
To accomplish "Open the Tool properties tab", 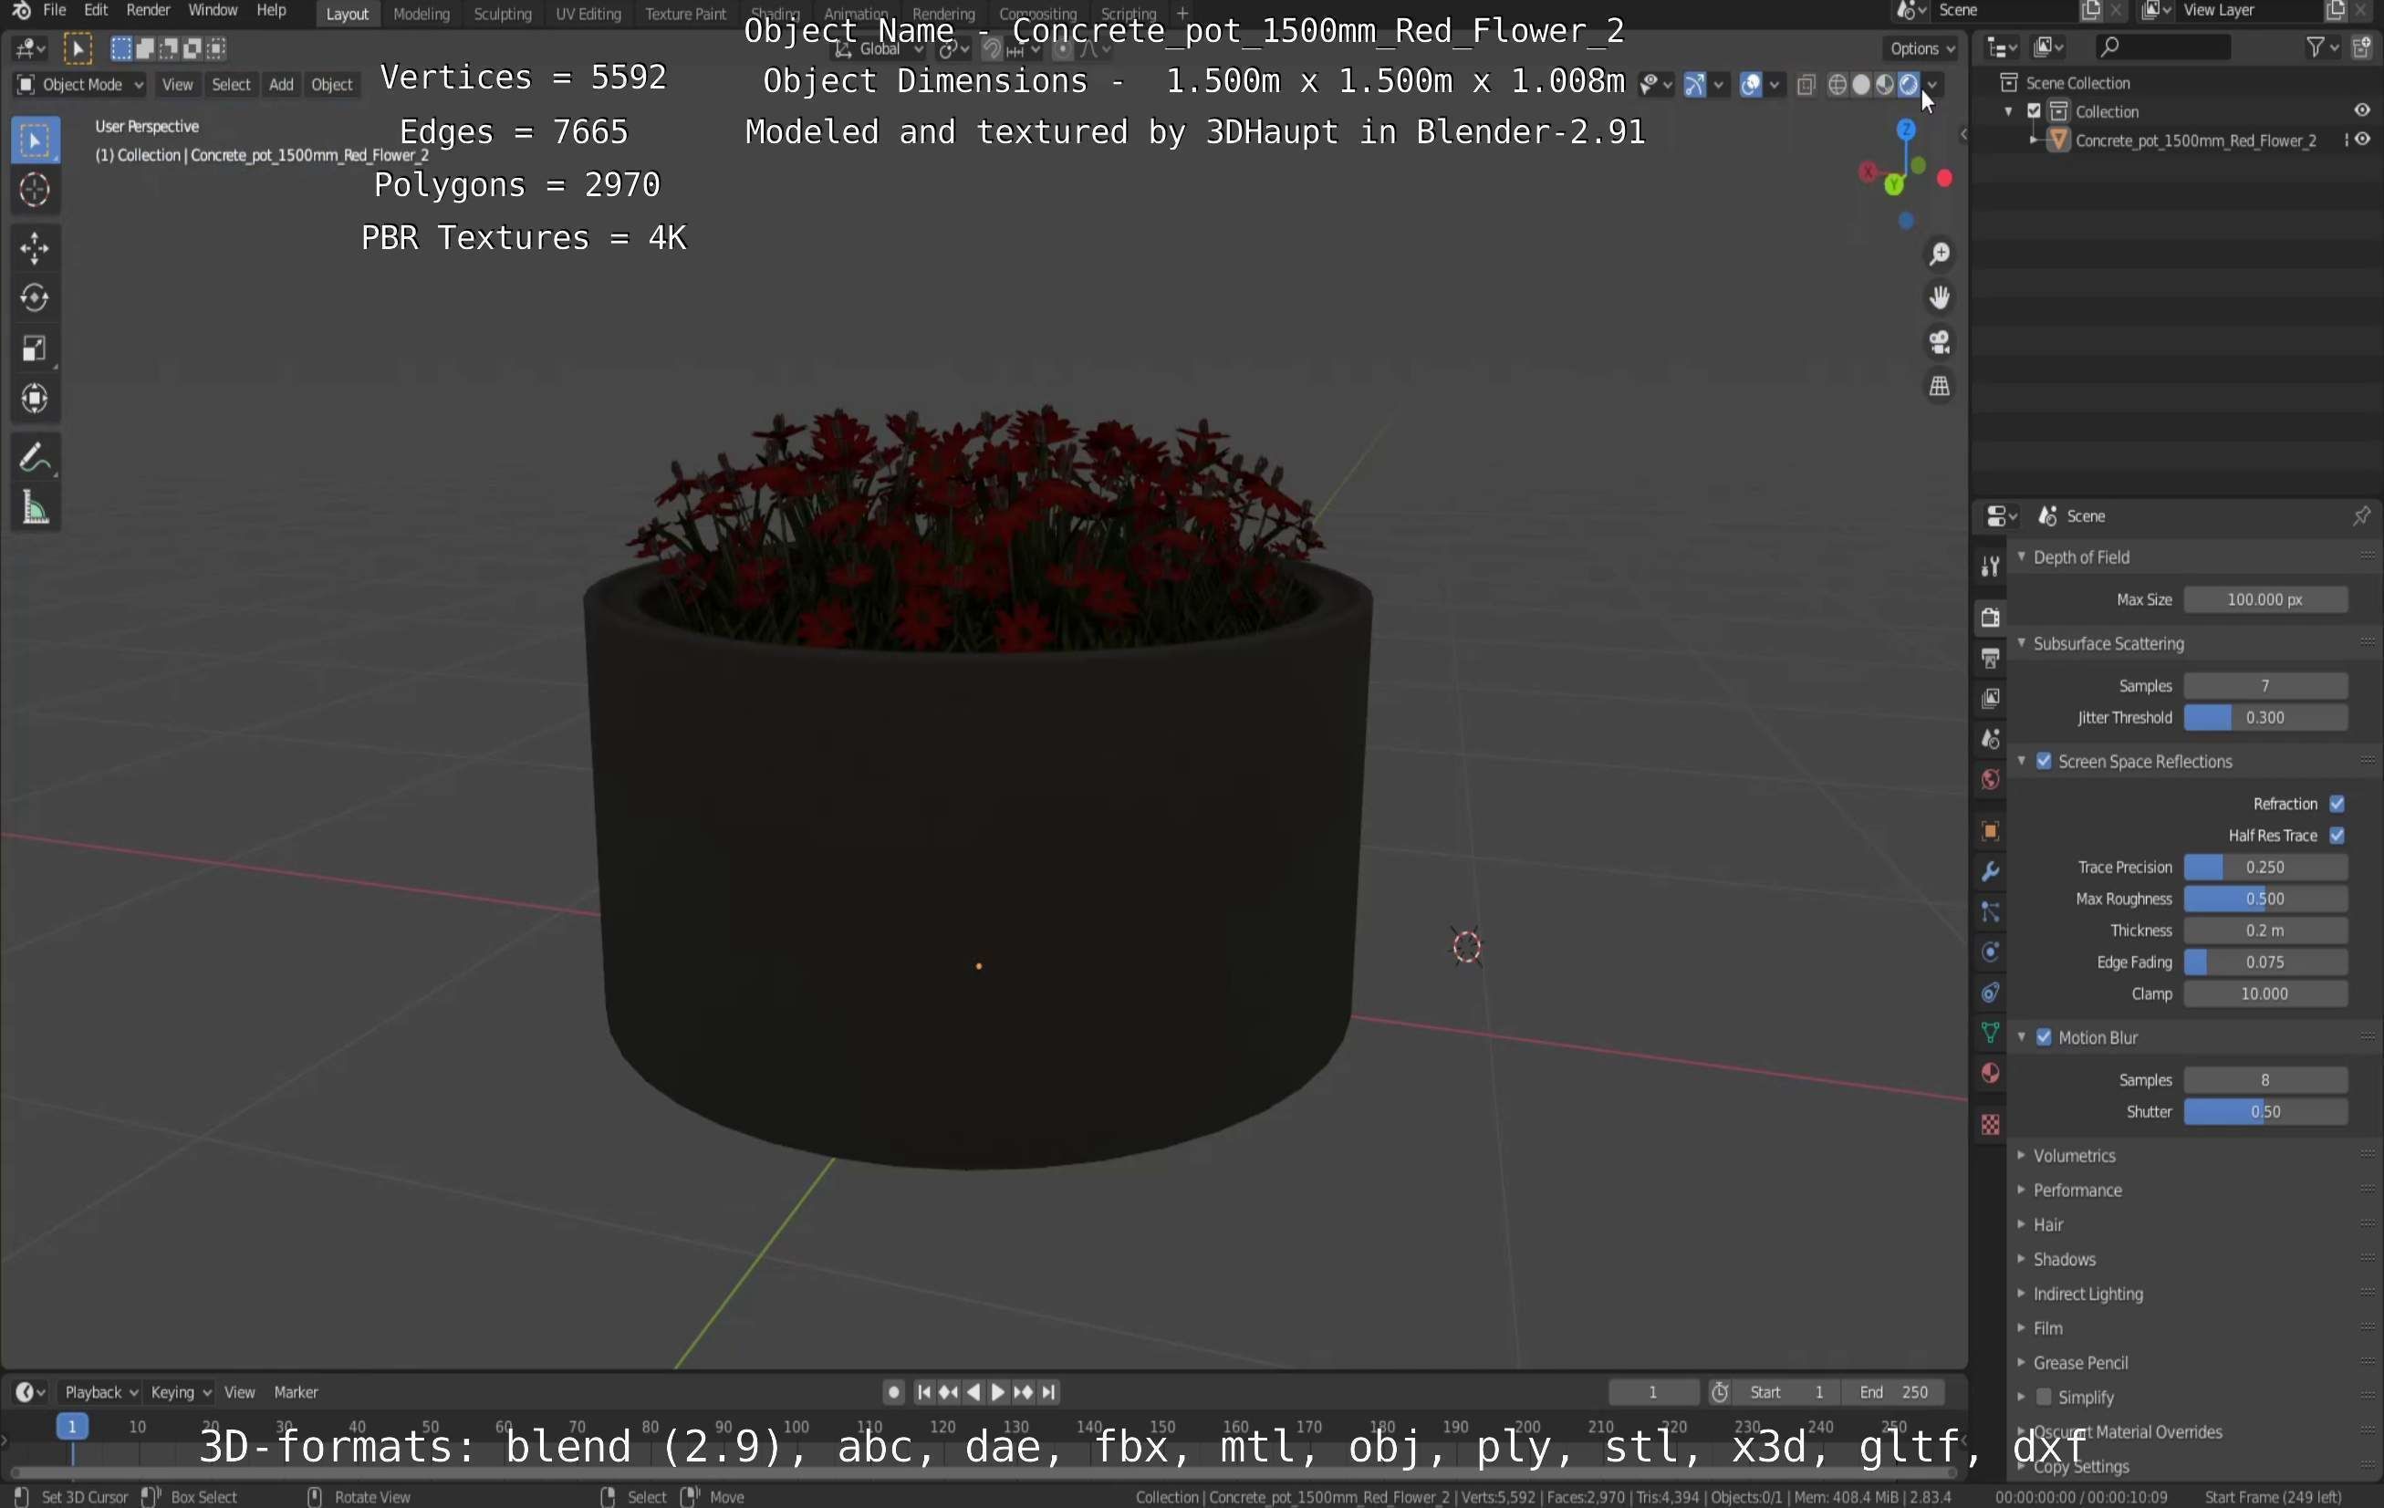I will click(1990, 567).
